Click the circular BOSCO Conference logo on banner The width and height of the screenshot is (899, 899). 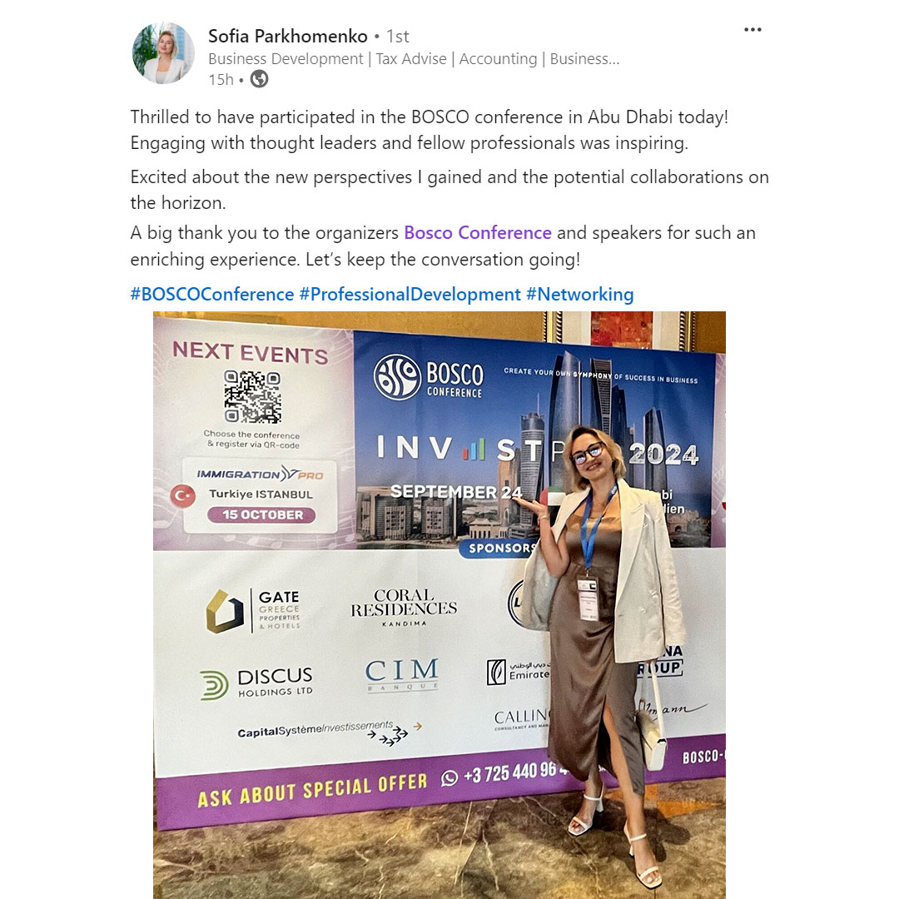click(x=397, y=376)
